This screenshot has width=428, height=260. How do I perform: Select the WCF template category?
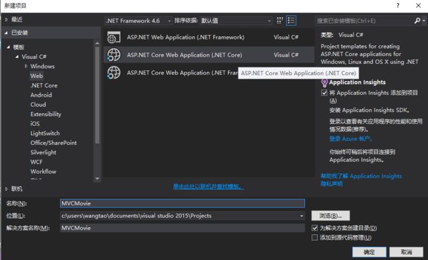pyautogui.click(x=37, y=162)
